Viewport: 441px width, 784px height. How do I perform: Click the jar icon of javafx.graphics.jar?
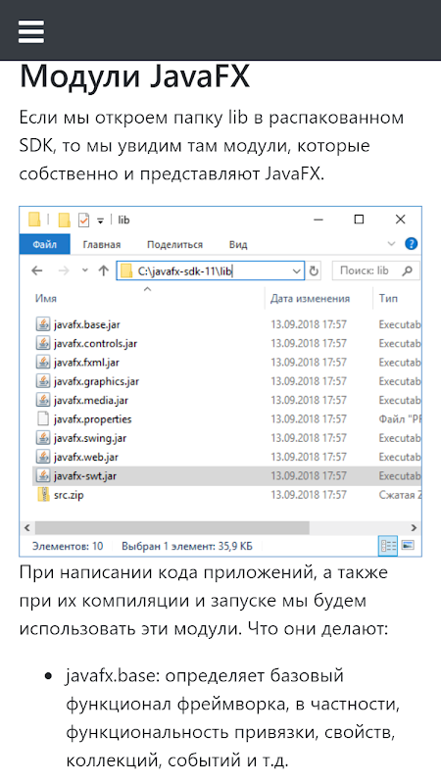pos(43,381)
